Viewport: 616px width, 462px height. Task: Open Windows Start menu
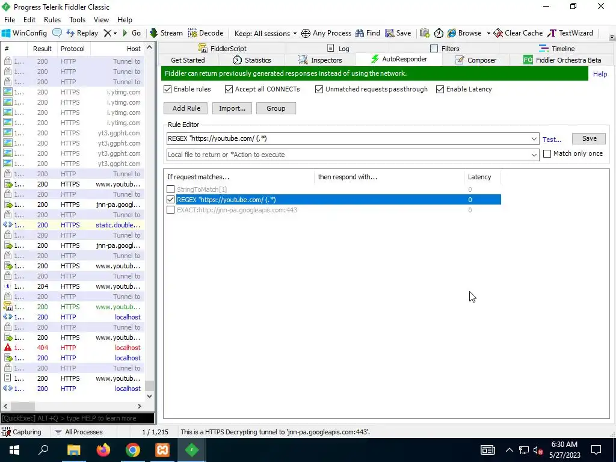[14, 450]
